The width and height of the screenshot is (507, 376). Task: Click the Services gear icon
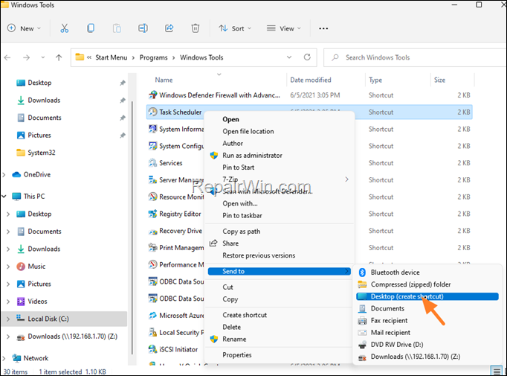(x=152, y=163)
